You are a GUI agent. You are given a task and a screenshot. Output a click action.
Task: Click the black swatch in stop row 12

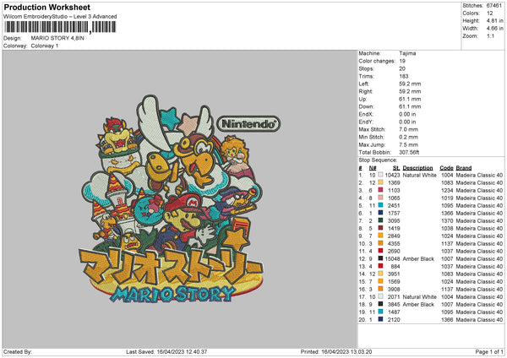click(x=380, y=258)
